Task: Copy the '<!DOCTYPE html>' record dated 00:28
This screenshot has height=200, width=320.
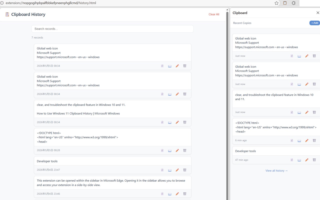Action: (162, 150)
